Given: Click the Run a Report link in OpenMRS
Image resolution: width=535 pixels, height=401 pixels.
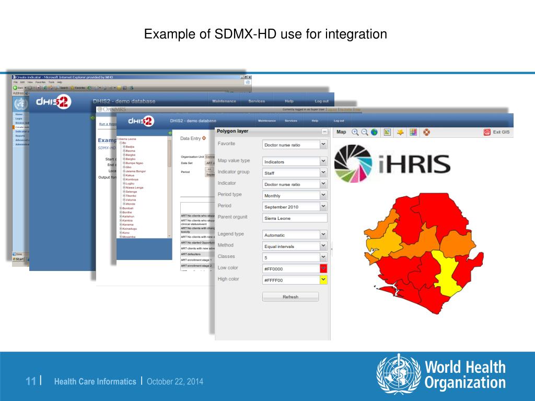Looking at the screenshot, I should click(x=108, y=124).
